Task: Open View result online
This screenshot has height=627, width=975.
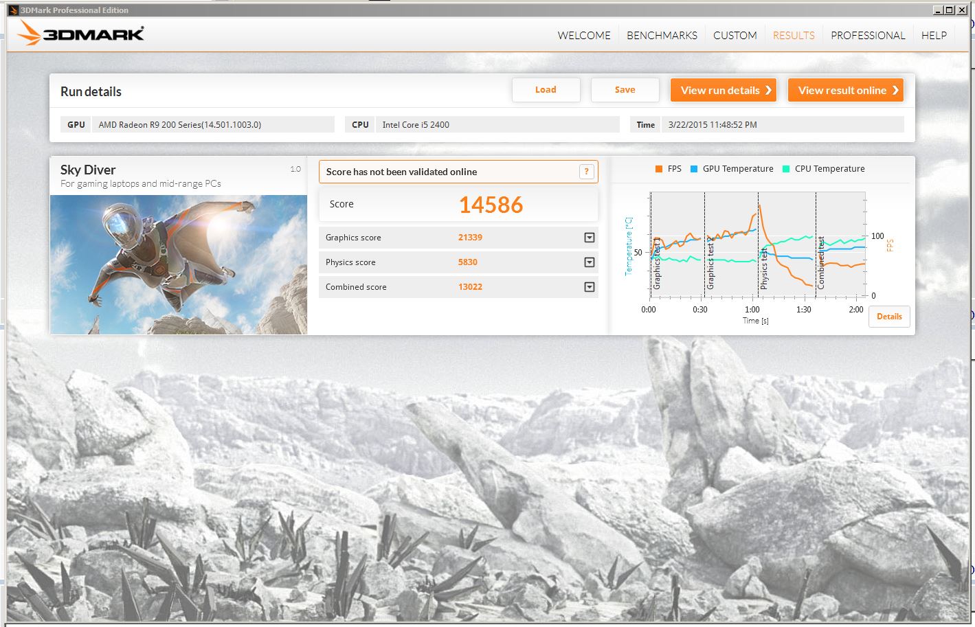Action: coord(846,90)
